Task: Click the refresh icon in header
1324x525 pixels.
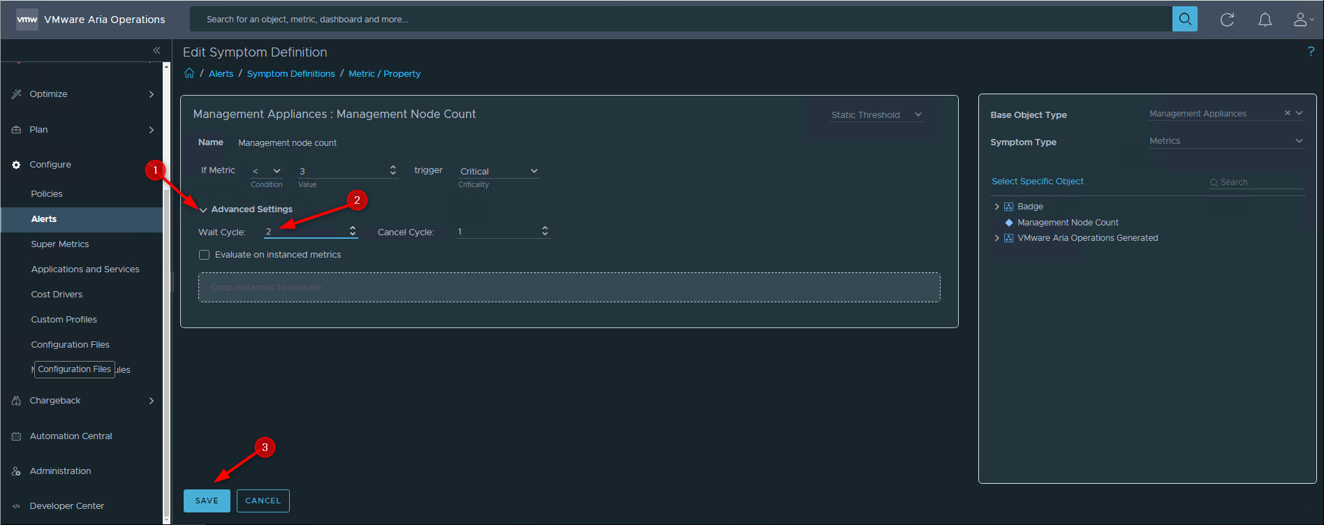Action: pyautogui.click(x=1227, y=20)
